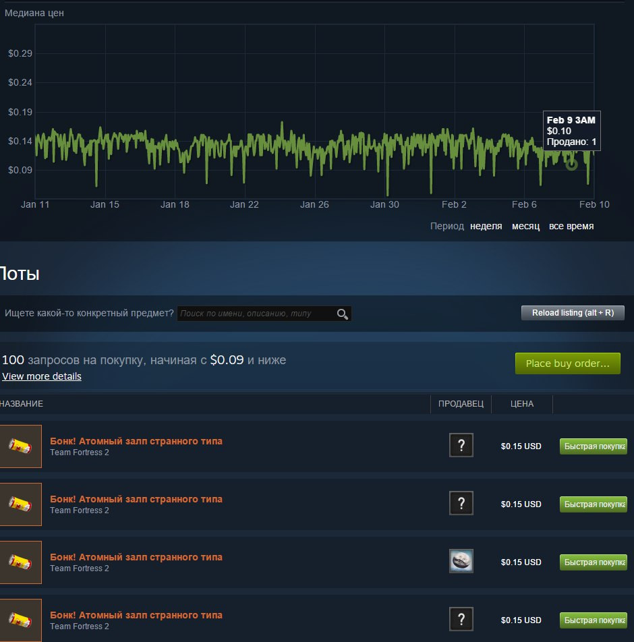Click the second listing's Bonk can icon

click(21, 504)
